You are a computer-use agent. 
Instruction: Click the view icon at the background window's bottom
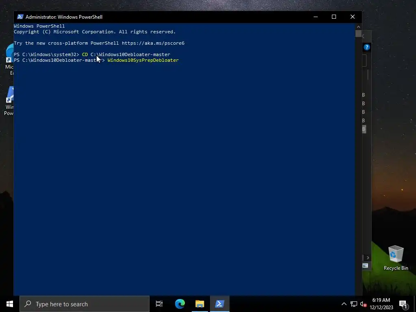365,266
